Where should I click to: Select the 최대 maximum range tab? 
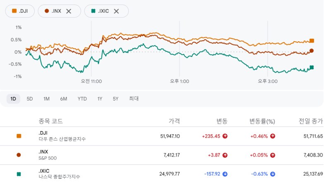point(134,98)
